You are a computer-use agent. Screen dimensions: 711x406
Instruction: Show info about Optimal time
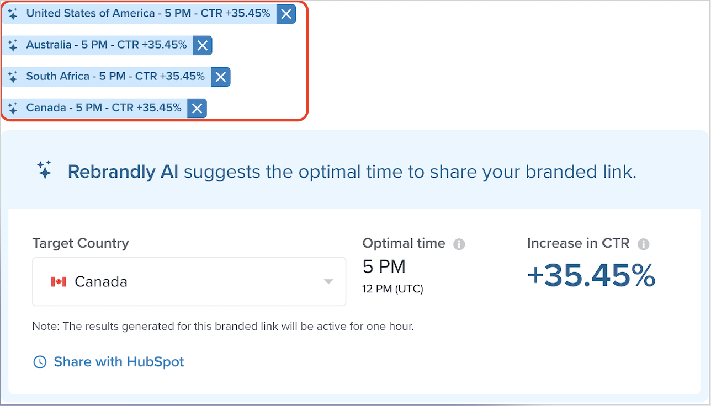[x=459, y=244]
